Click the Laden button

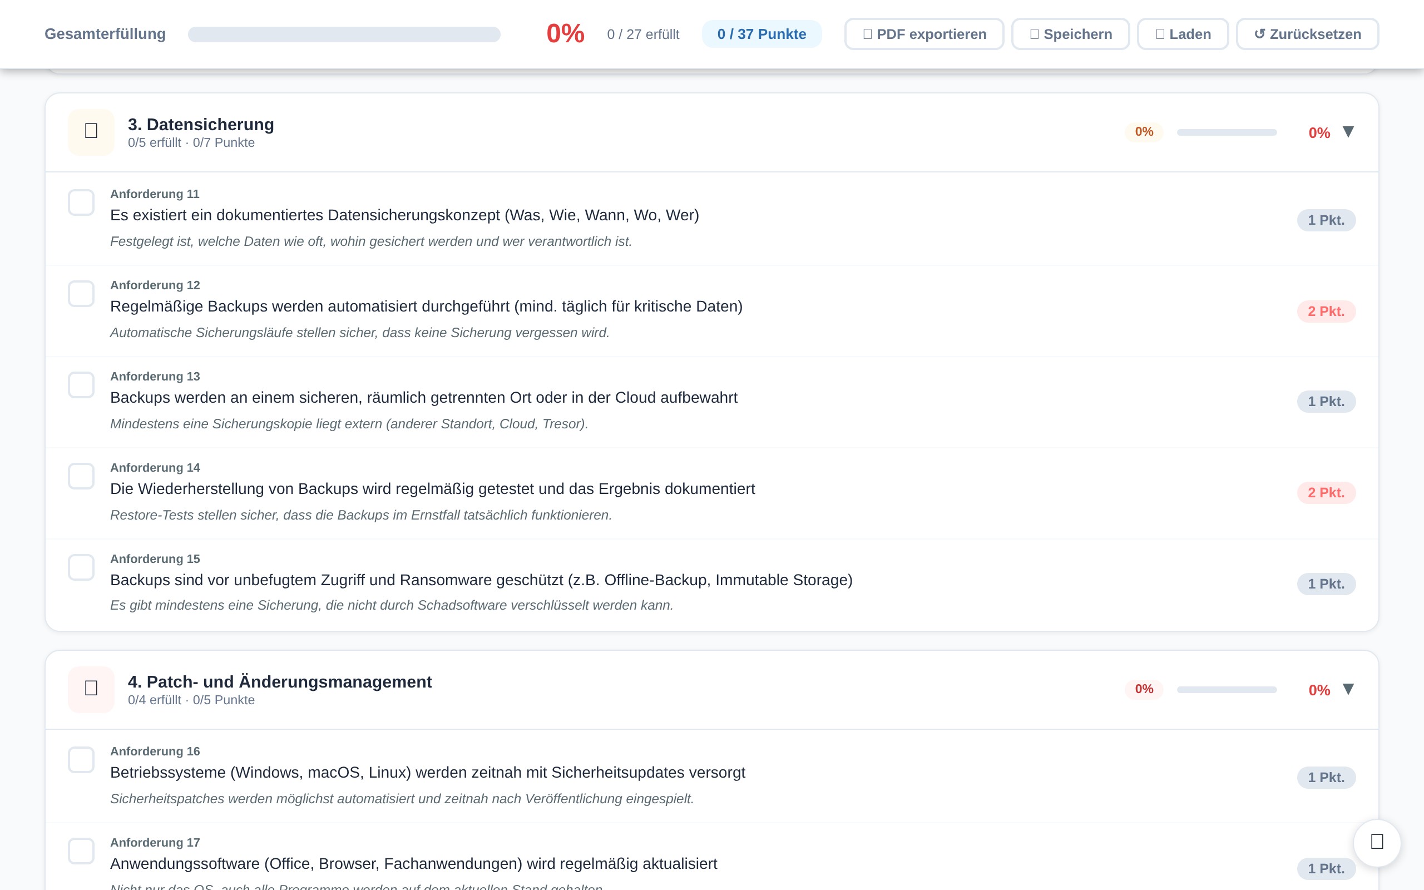point(1183,34)
